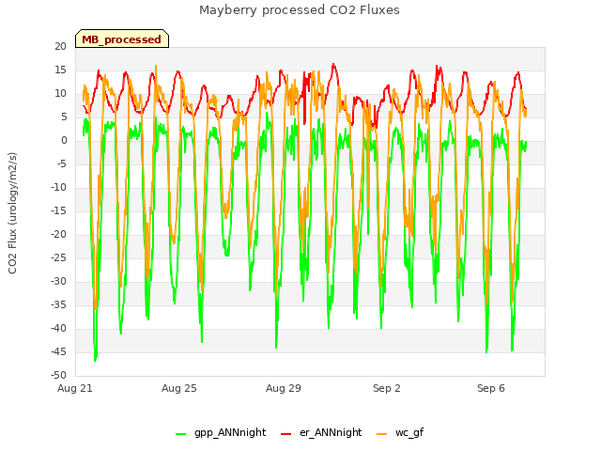Click the 20 y-axis tick label
601x451 pixels.
(60, 46)
